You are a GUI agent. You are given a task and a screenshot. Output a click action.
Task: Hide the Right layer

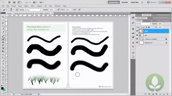tap(137, 31)
